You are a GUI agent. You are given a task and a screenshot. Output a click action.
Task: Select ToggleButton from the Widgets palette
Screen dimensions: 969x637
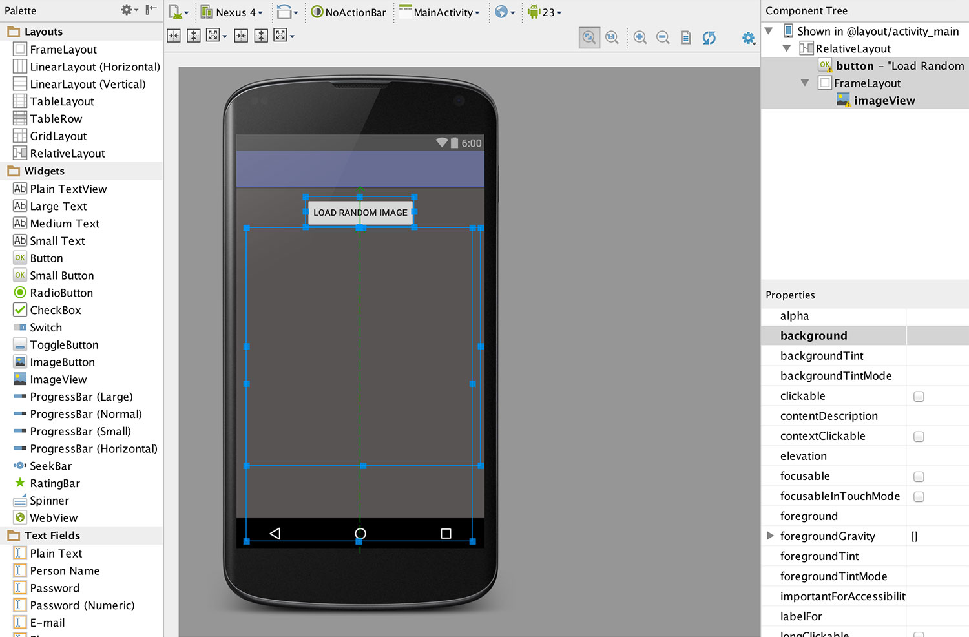64,345
